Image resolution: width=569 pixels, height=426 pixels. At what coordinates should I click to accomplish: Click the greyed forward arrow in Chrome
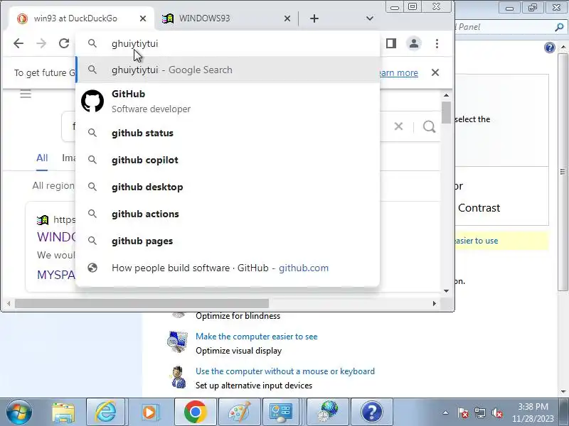click(41, 43)
